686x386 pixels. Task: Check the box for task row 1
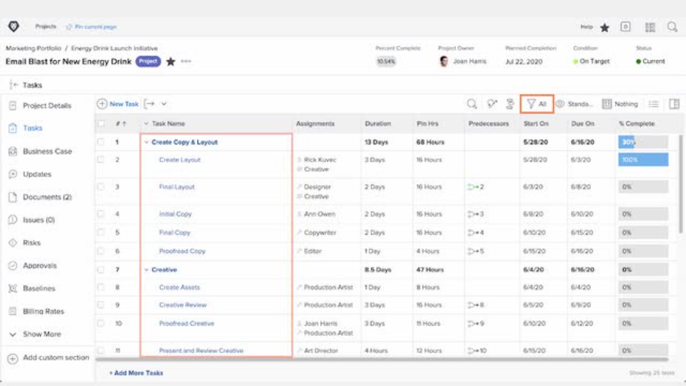pos(101,142)
